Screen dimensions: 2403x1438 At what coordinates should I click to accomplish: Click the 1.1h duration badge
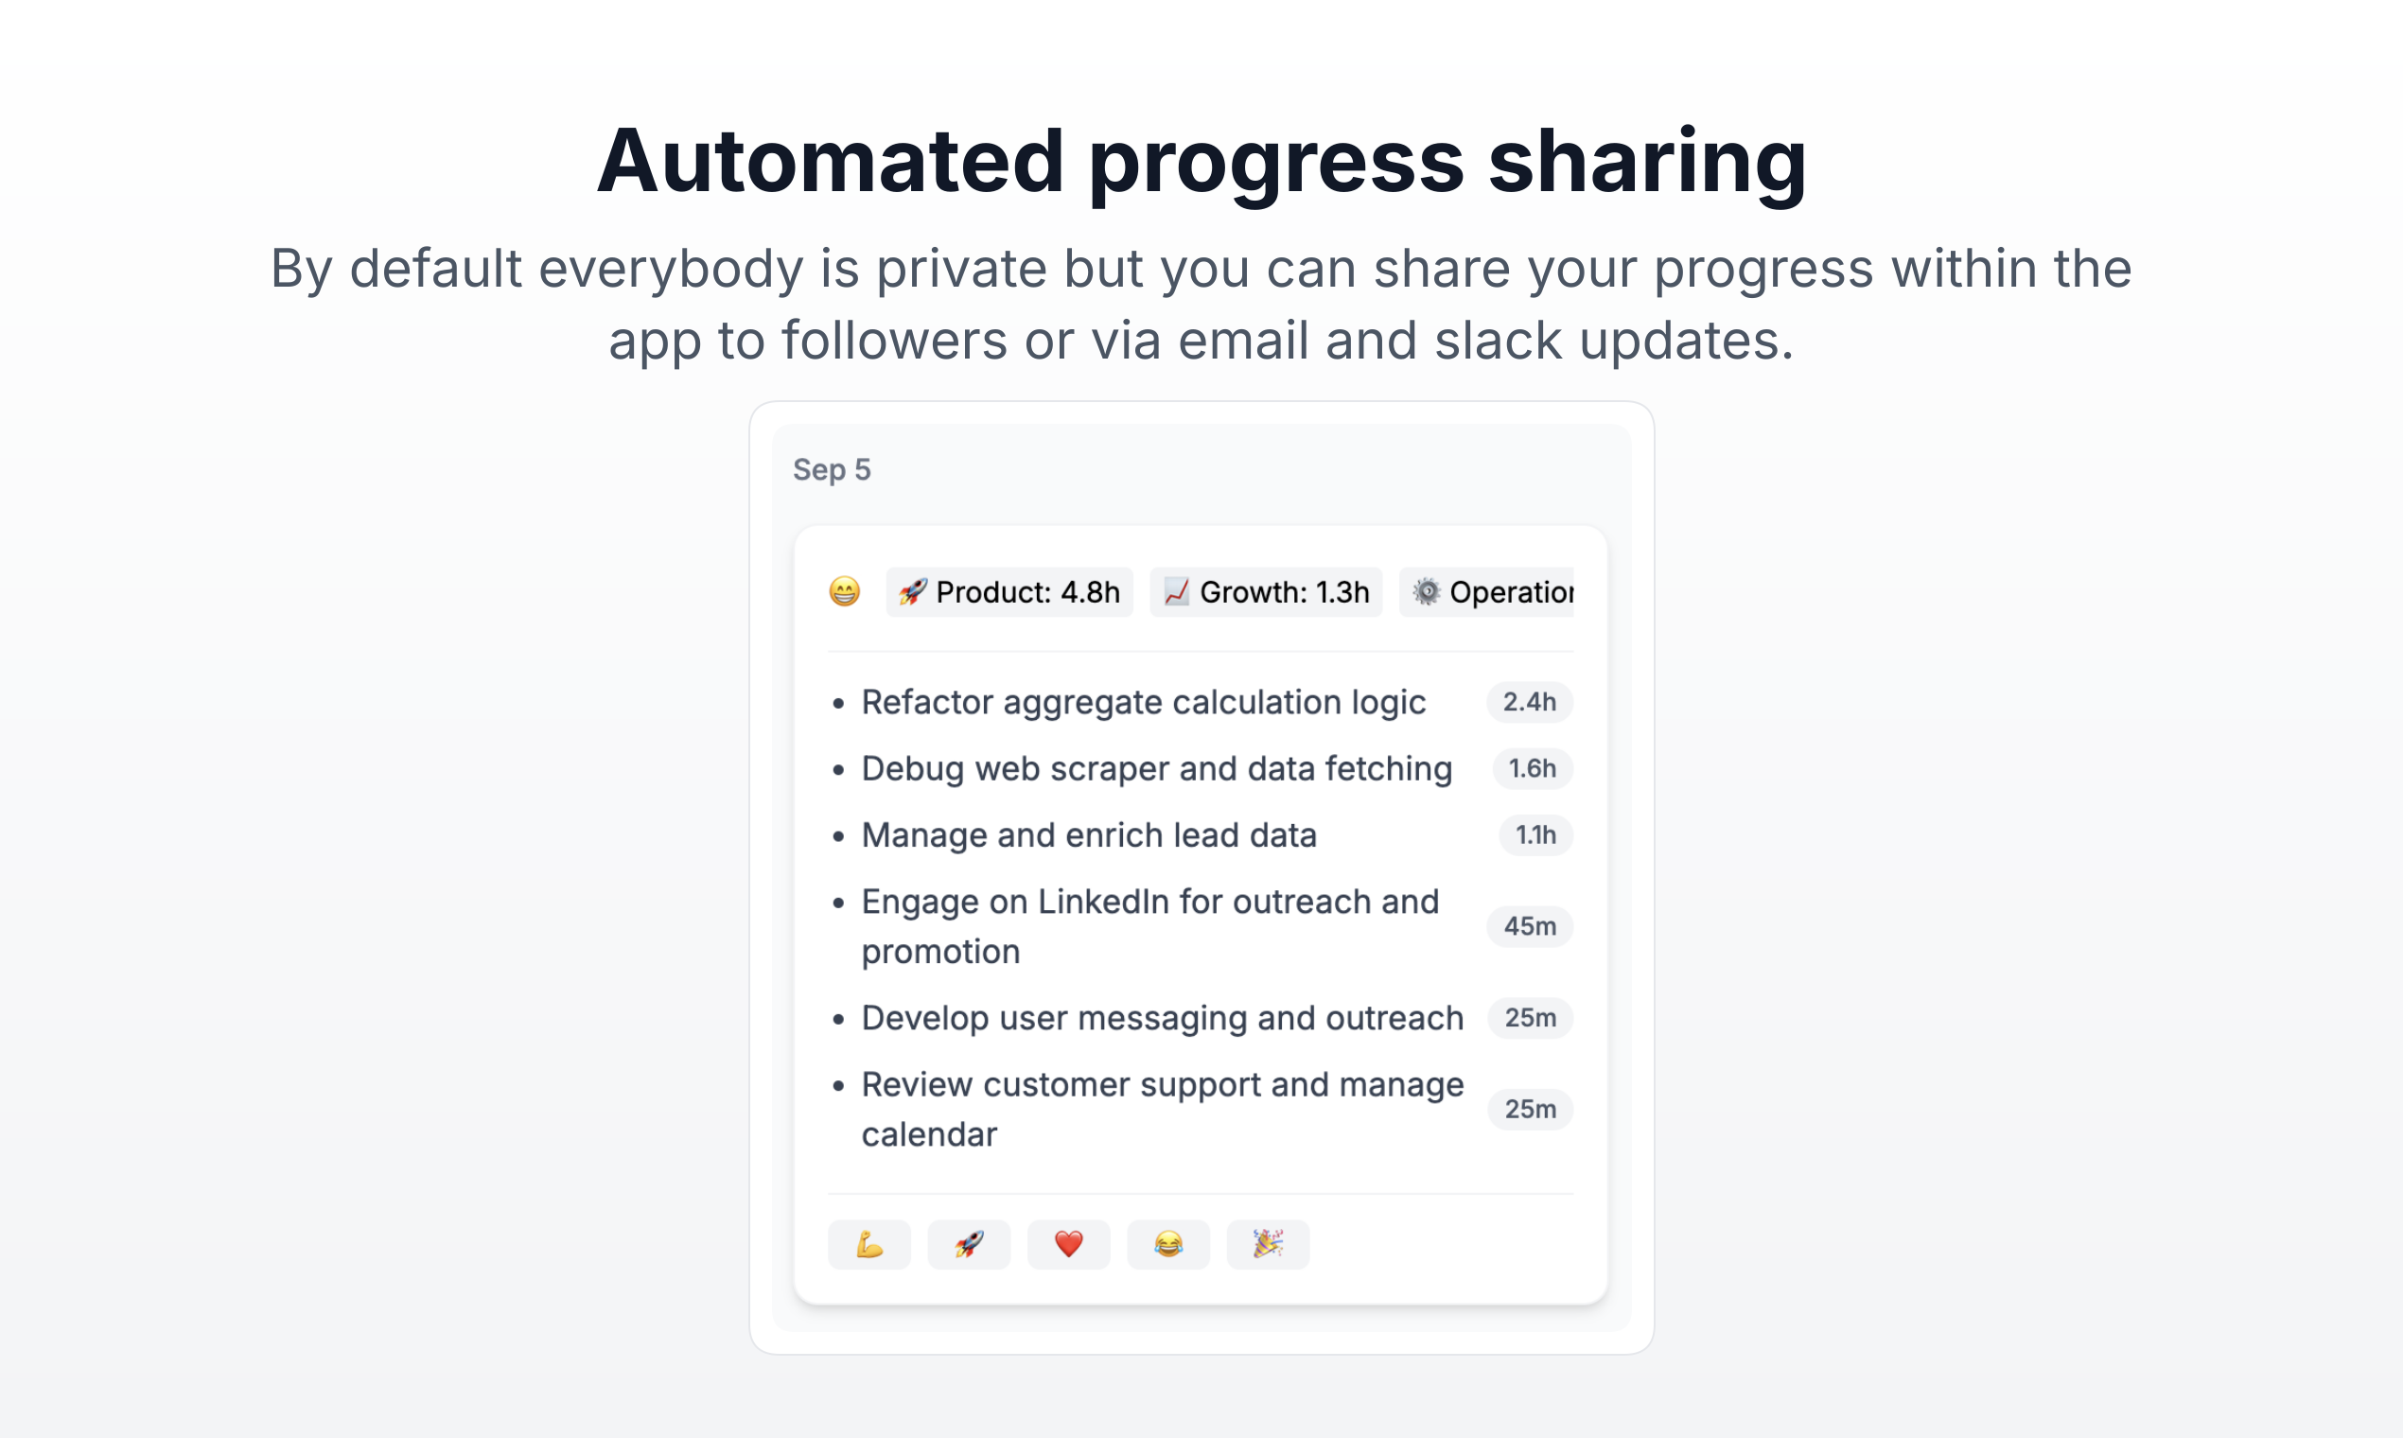[1535, 835]
